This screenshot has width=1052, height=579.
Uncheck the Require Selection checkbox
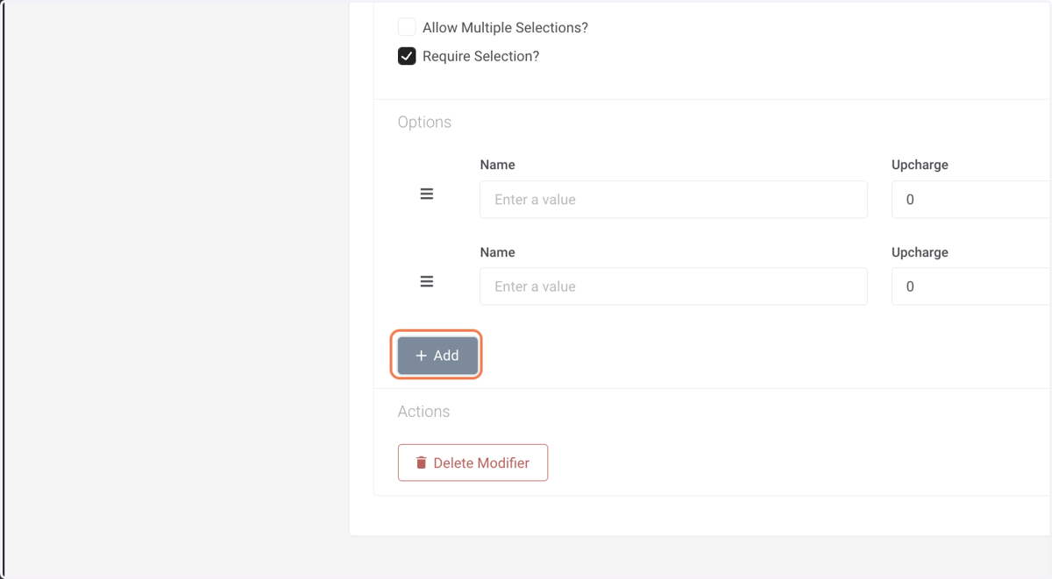tap(407, 56)
